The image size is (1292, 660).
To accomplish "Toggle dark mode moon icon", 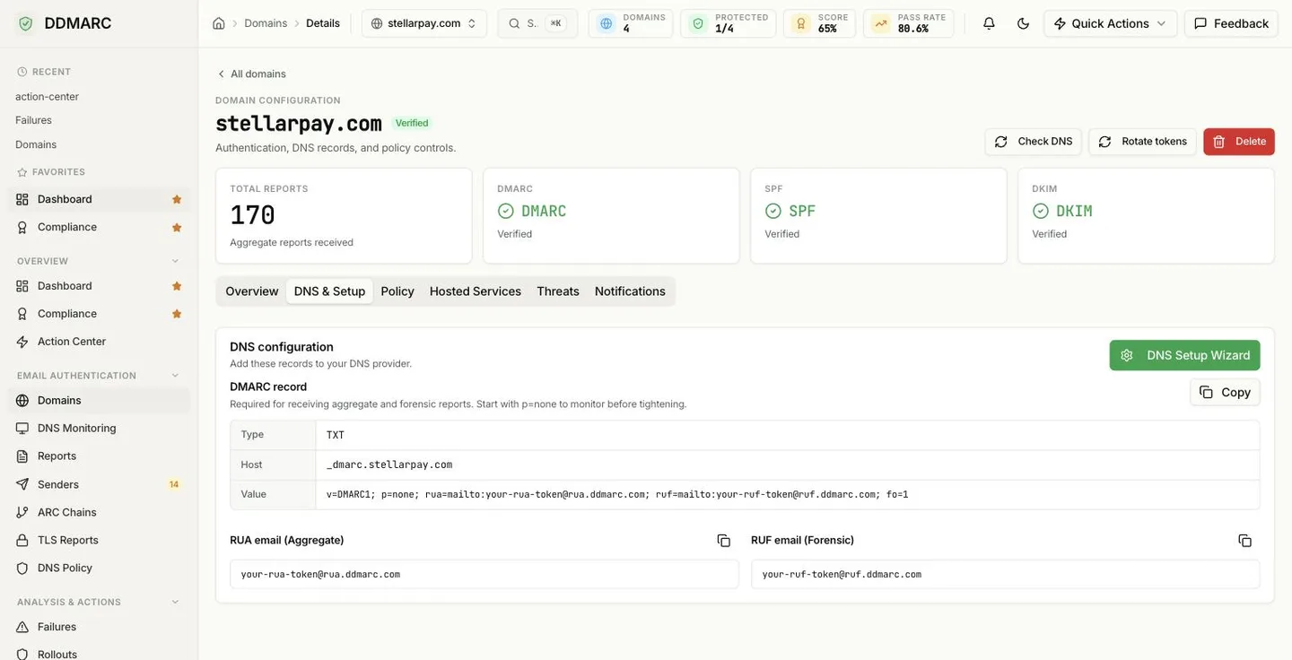I will pyautogui.click(x=1023, y=23).
